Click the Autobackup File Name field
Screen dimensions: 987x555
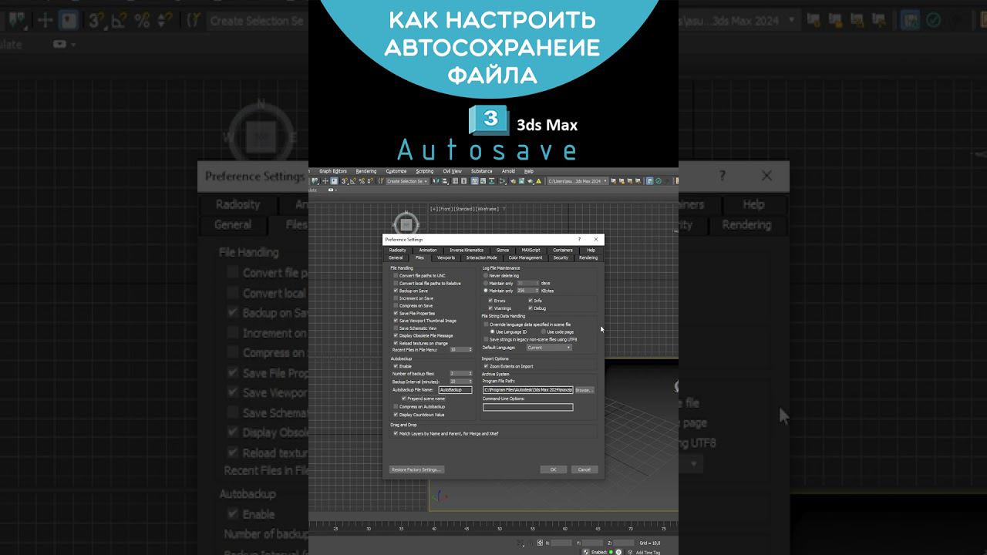455,390
